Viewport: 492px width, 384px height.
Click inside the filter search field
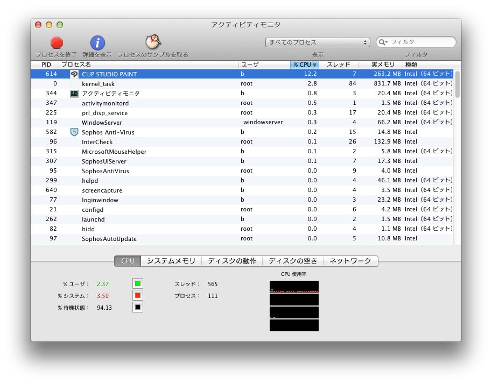[420, 42]
